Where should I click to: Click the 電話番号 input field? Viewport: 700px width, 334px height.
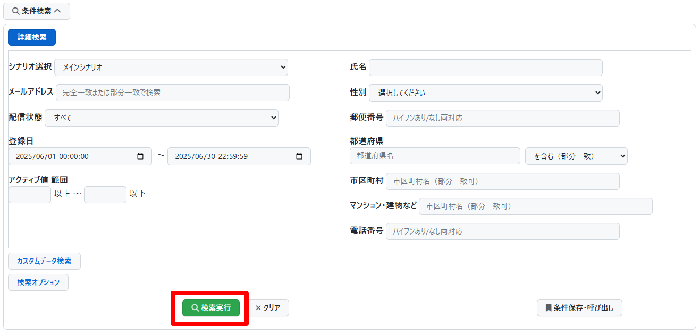click(502, 231)
